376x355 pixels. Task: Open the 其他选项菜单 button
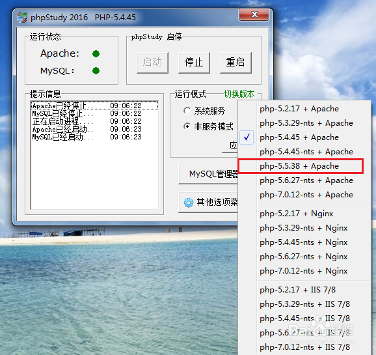(x=208, y=202)
